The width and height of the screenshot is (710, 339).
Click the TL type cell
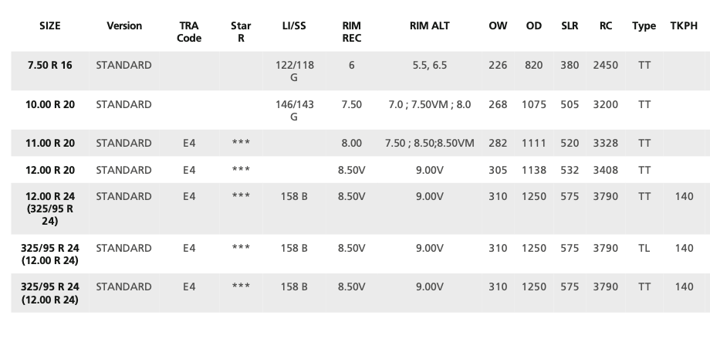click(x=644, y=249)
